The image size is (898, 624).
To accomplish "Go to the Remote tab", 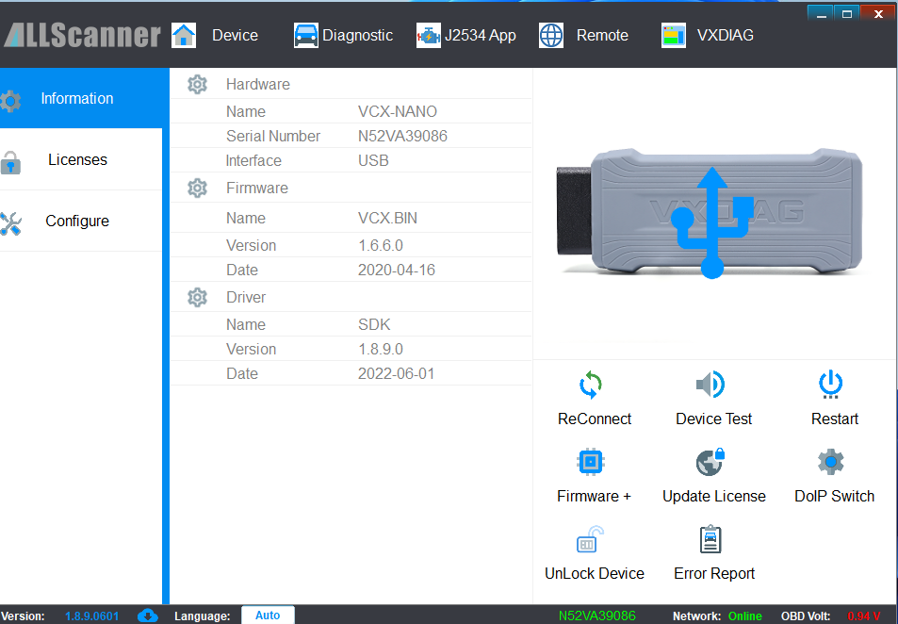I will pos(583,36).
